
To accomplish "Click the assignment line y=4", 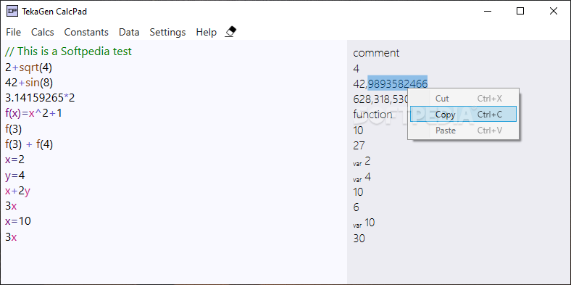I will tap(15, 175).
